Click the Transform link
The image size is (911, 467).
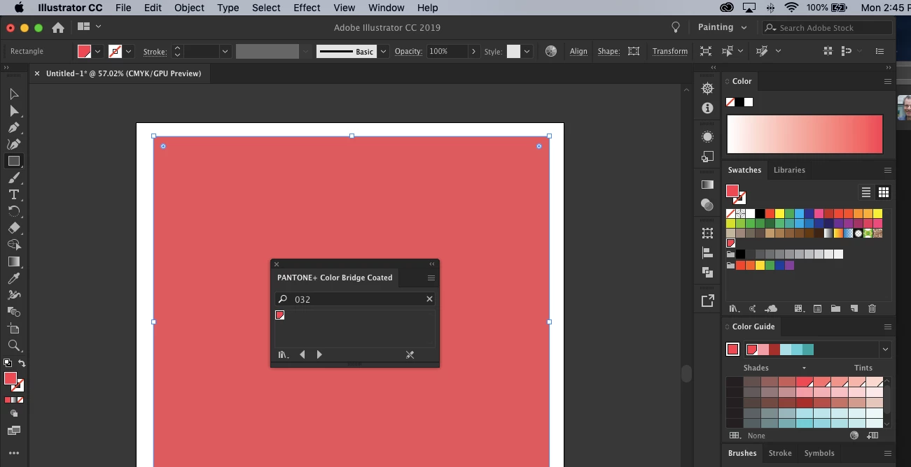(669, 51)
